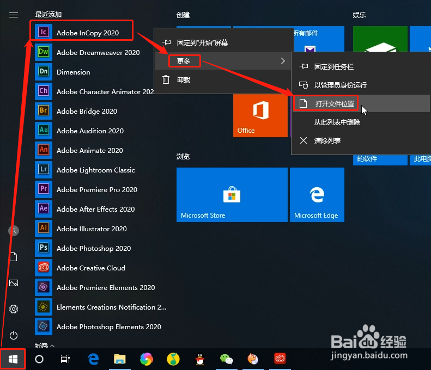
Task: Select 固定到任务栏 in submenu
Action: pos(361,66)
